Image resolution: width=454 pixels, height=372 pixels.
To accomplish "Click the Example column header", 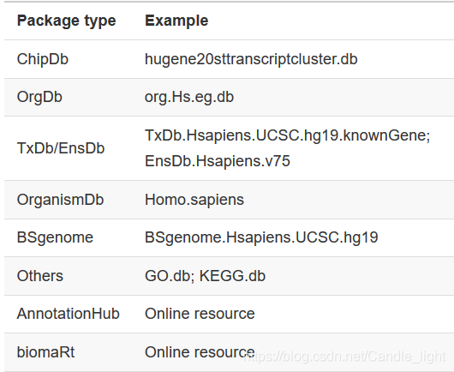I will click(176, 21).
